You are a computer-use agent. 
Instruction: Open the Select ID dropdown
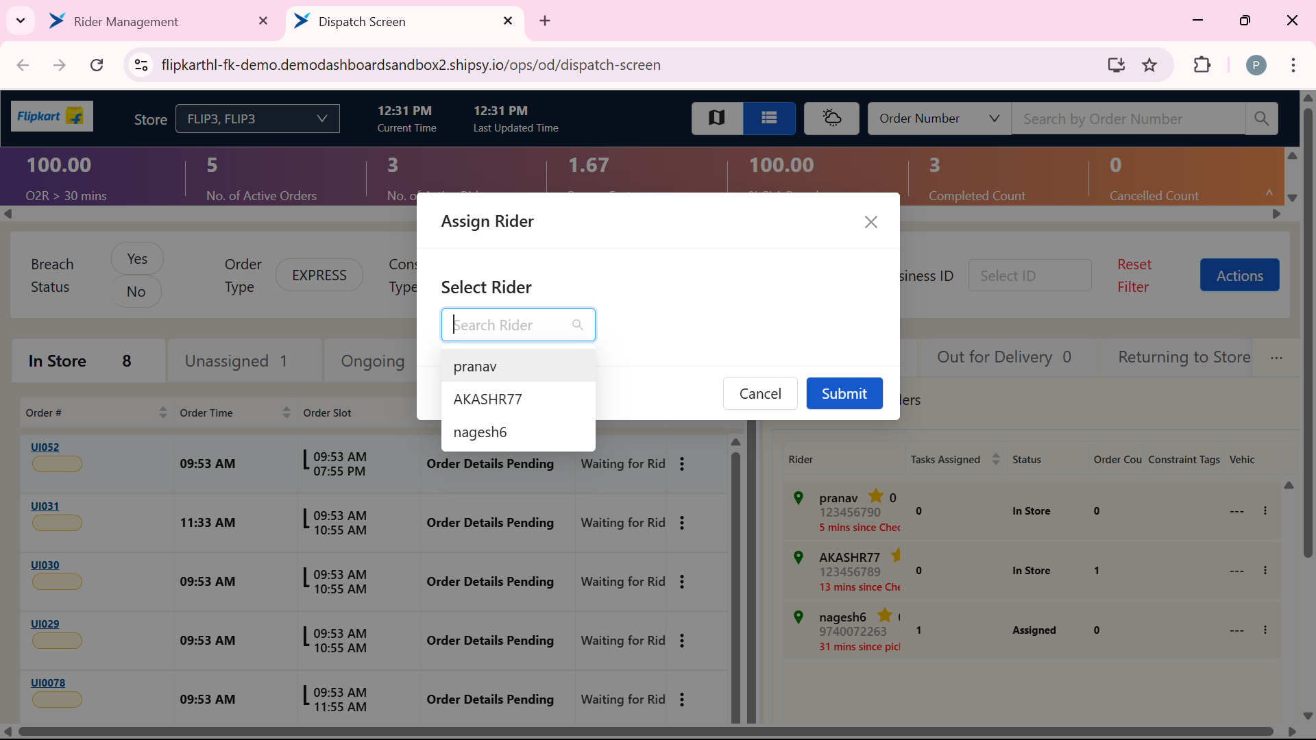pyautogui.click(x=1029, y=275)
